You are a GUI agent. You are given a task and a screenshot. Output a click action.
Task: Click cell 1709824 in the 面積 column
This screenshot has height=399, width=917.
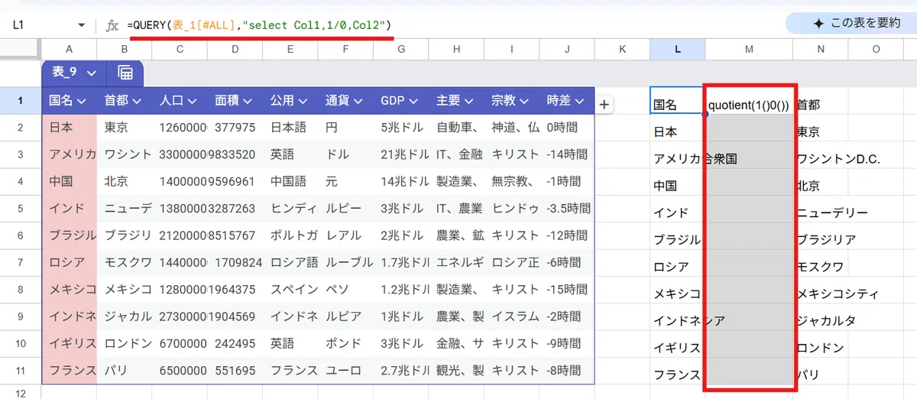(x=235, y=263)
